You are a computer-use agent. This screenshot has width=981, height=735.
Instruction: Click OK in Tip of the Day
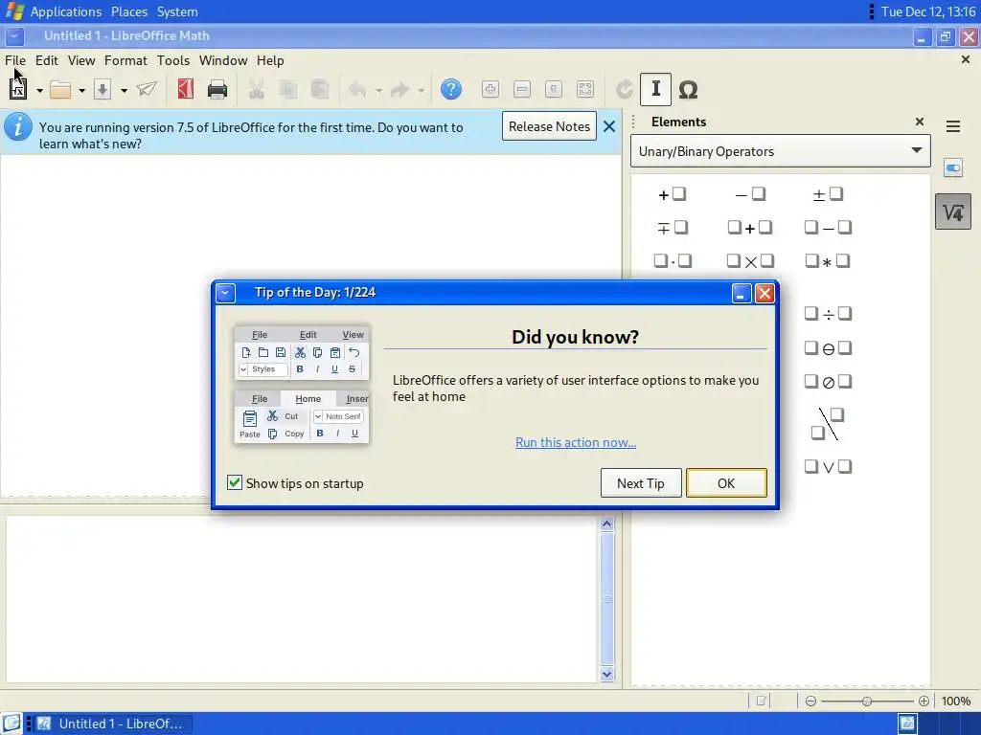[726, 483]
